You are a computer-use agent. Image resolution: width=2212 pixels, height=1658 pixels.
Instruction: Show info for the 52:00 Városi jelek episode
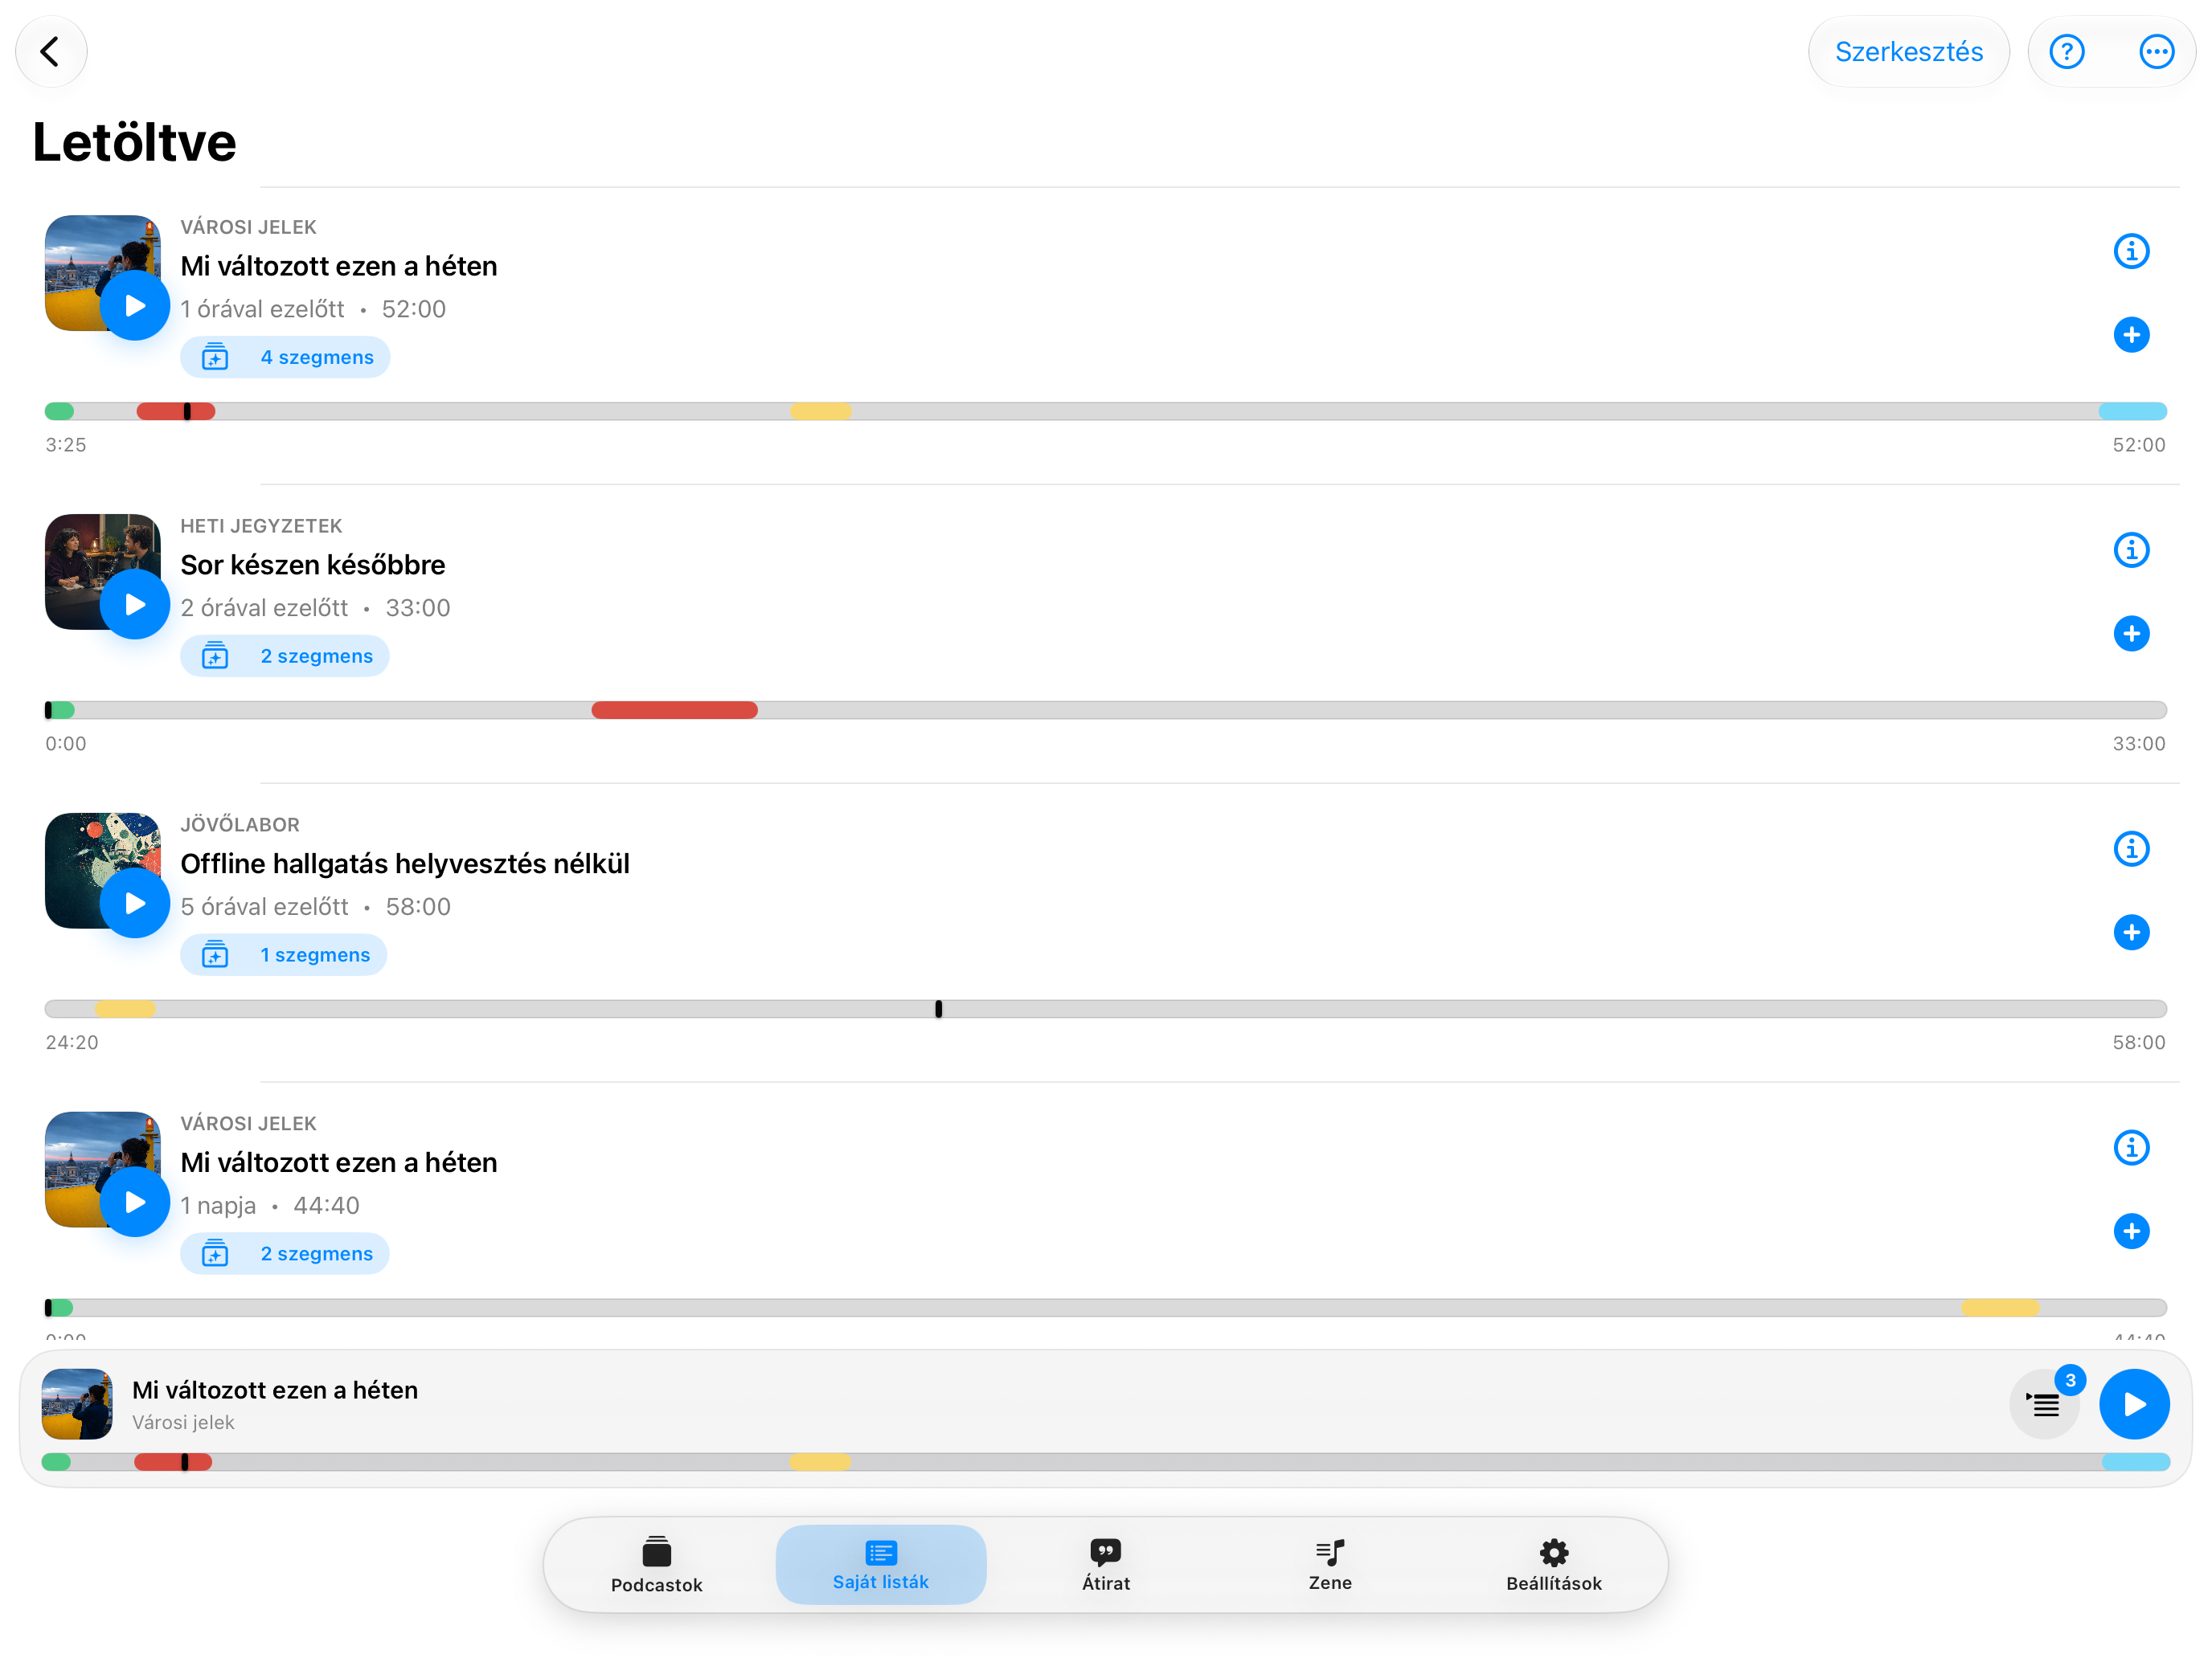point(2131,251)
